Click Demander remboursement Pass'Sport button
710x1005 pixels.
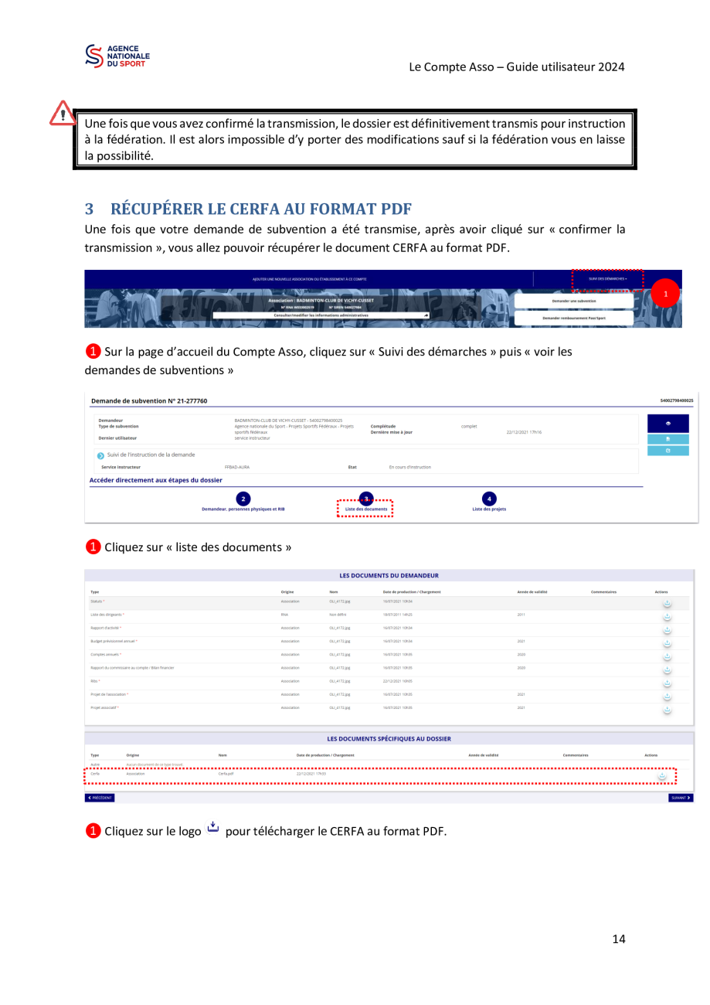[574, 318]
